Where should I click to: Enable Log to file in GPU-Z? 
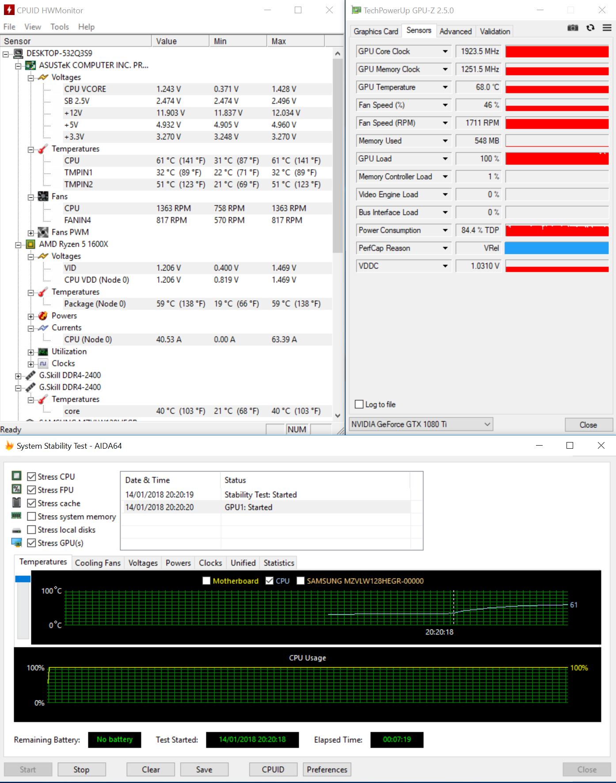coord(359,404)
